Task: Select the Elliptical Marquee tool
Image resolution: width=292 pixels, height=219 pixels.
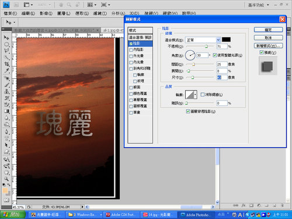Action: 6,44
